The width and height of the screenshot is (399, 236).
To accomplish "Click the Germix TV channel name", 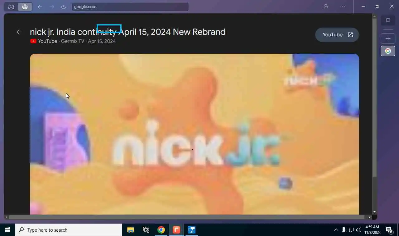I will point(73,41).
